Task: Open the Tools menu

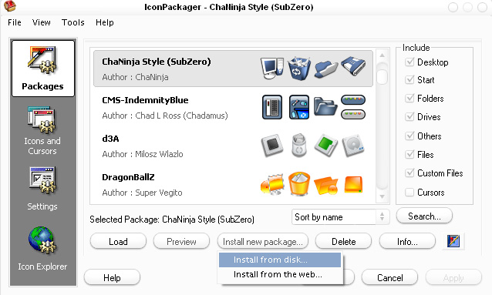Action: pyautogui.click(x=73, y=22)
